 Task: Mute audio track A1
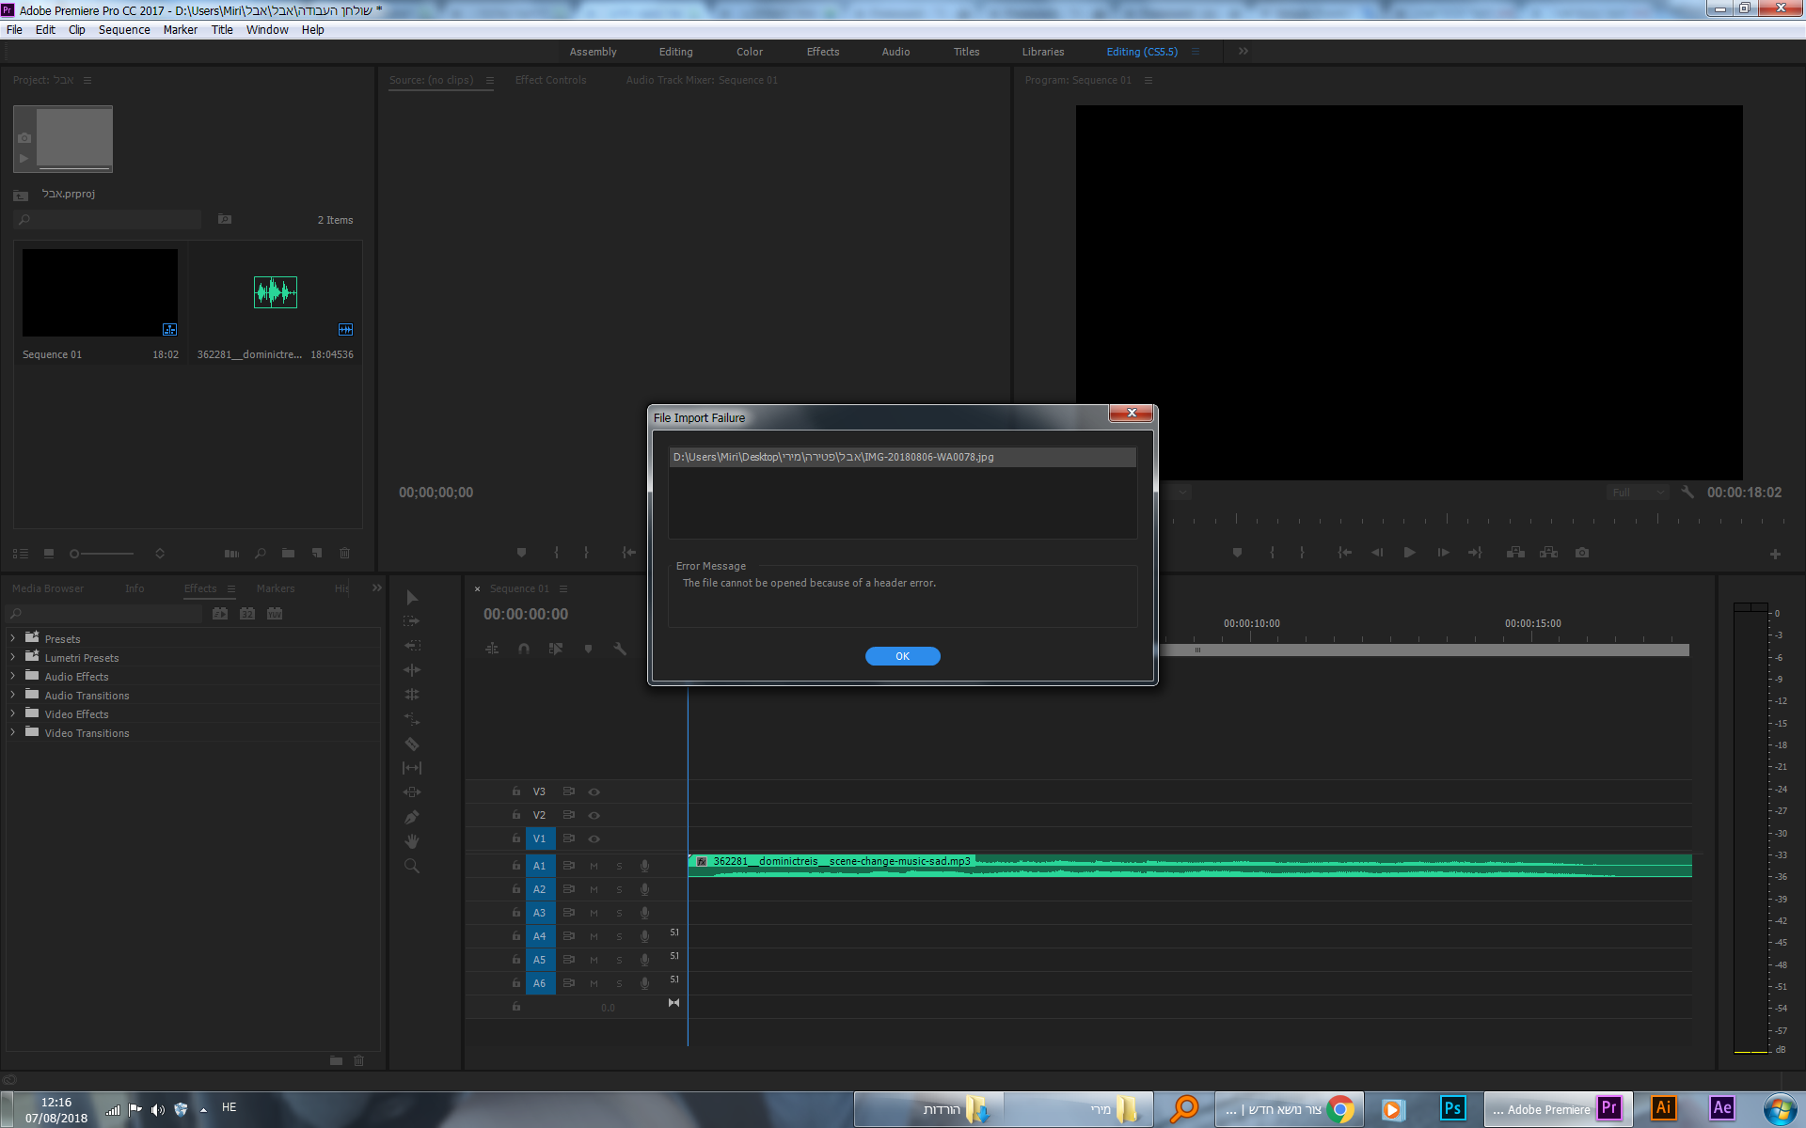tap(594, 866)
